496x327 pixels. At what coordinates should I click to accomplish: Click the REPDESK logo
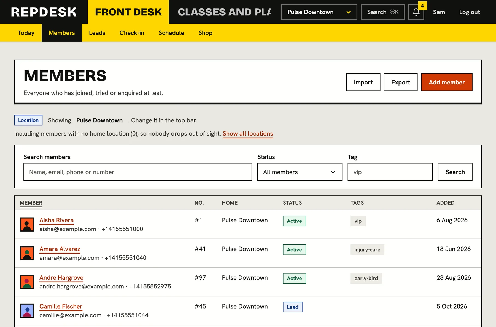pos(44,12)
